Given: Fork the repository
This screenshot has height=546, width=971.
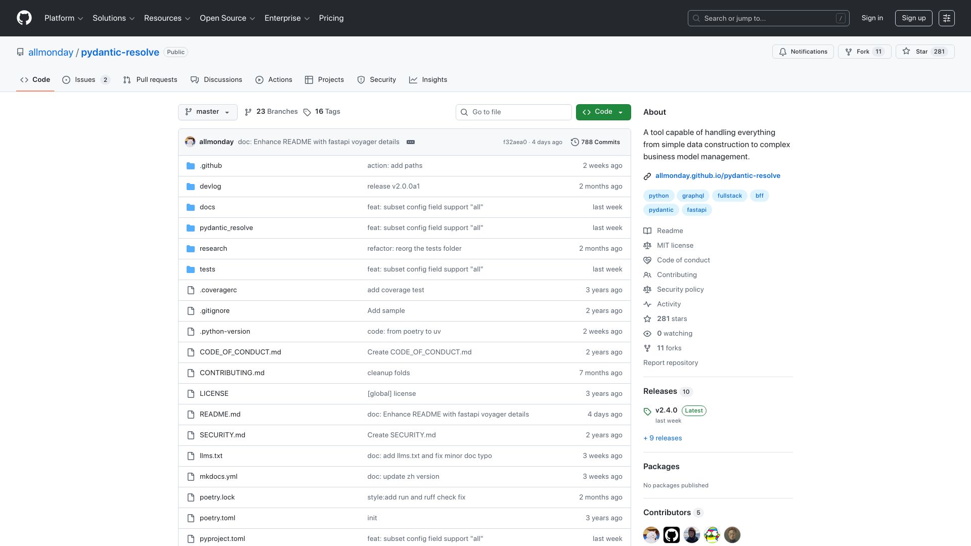Looking at the screenshot, I should [865, 52].
